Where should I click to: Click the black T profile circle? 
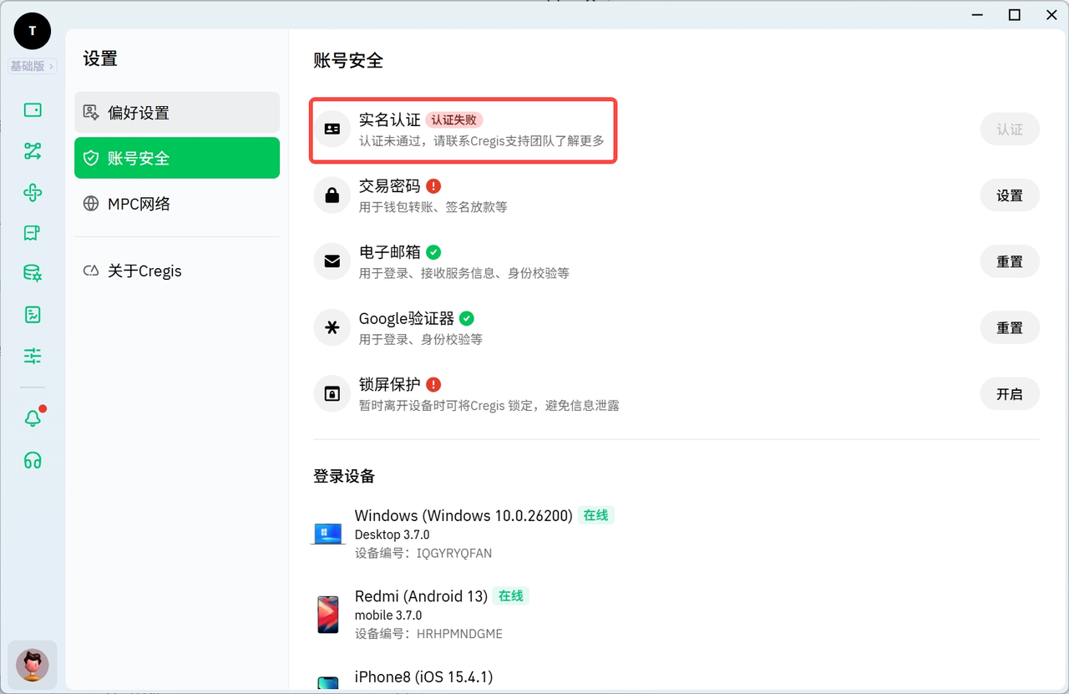tap(33, 32)
